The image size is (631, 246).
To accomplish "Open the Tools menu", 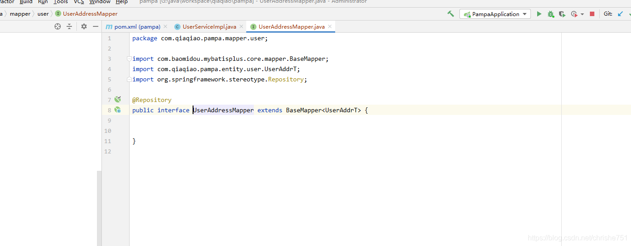I will 61,2.
